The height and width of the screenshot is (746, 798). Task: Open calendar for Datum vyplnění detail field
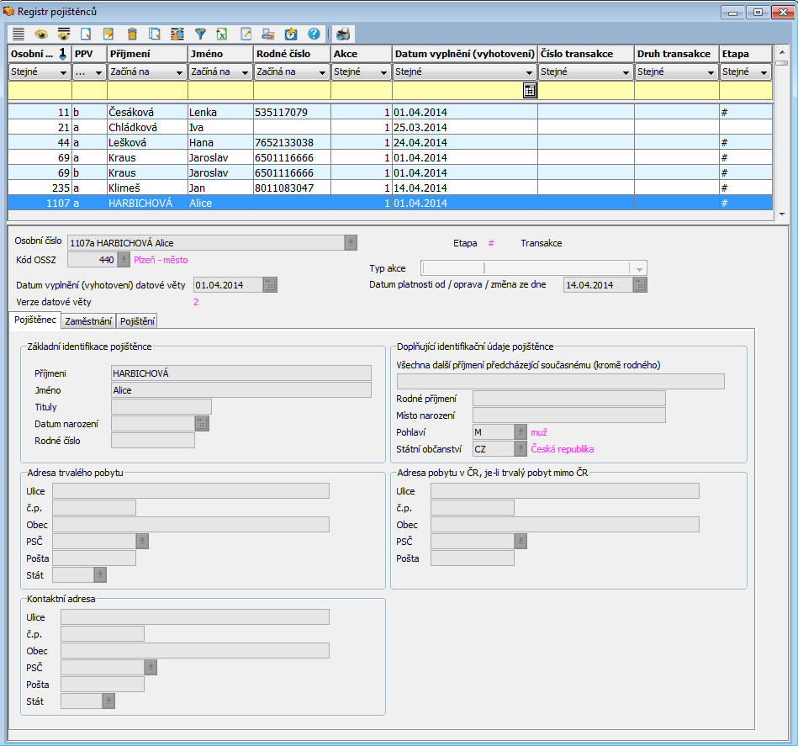(x=269, y=285)
